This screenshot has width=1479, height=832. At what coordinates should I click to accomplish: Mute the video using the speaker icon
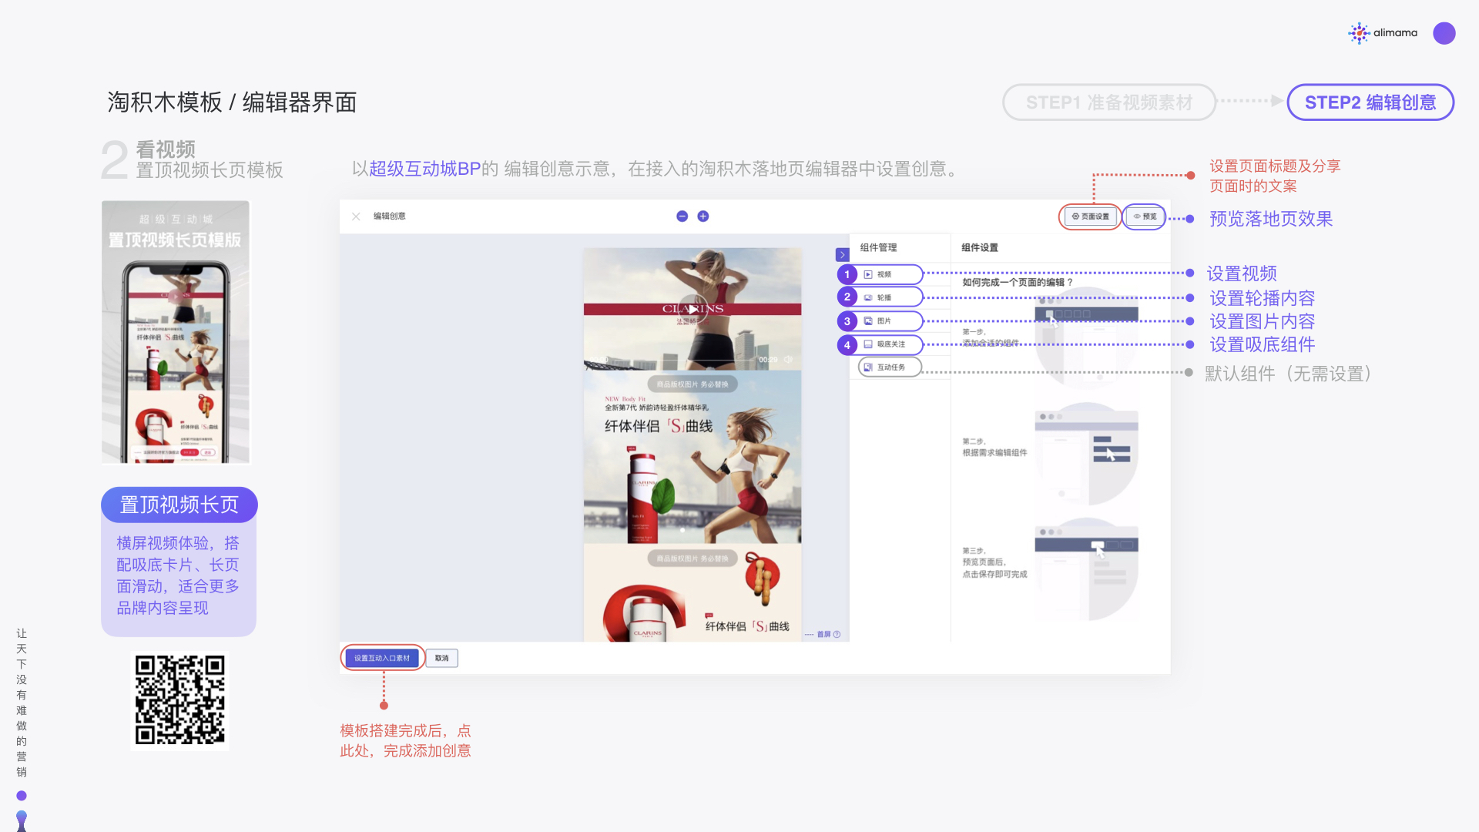click(x=788, y=360)
